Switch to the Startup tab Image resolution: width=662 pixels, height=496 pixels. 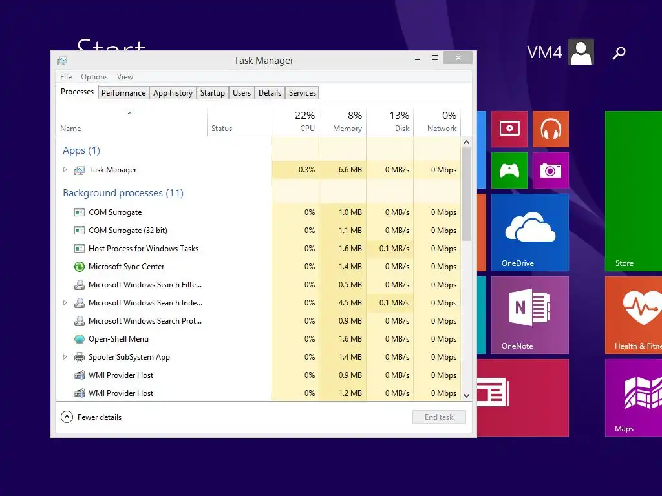pyautogui.click(x=212, y=93)
